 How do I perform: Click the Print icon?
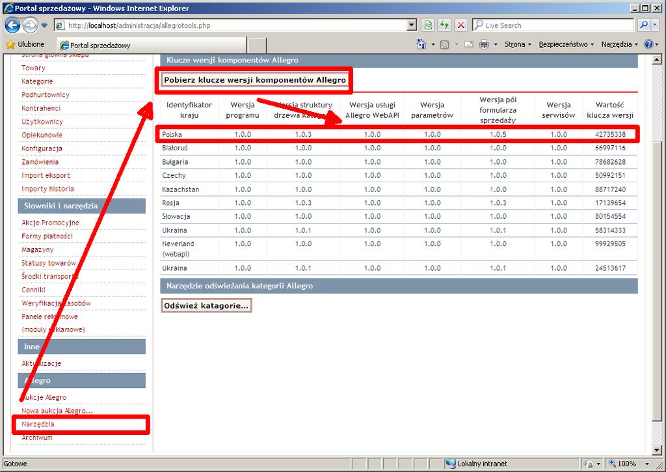coord(484,44)
